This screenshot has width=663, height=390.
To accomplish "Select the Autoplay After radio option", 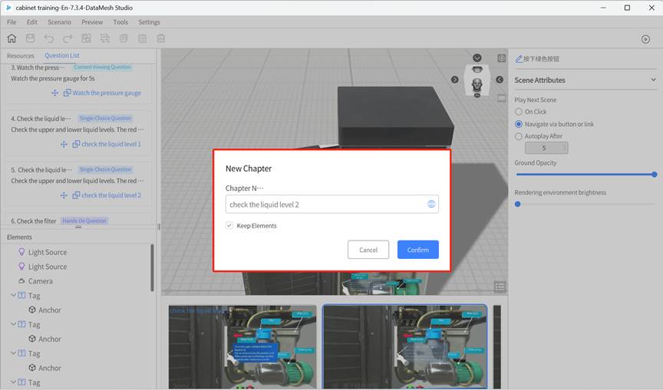I will tap(519, 136).
